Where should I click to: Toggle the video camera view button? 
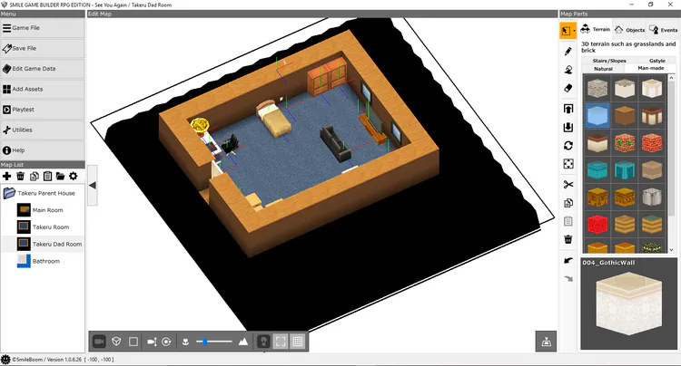[x=99, y=342]
